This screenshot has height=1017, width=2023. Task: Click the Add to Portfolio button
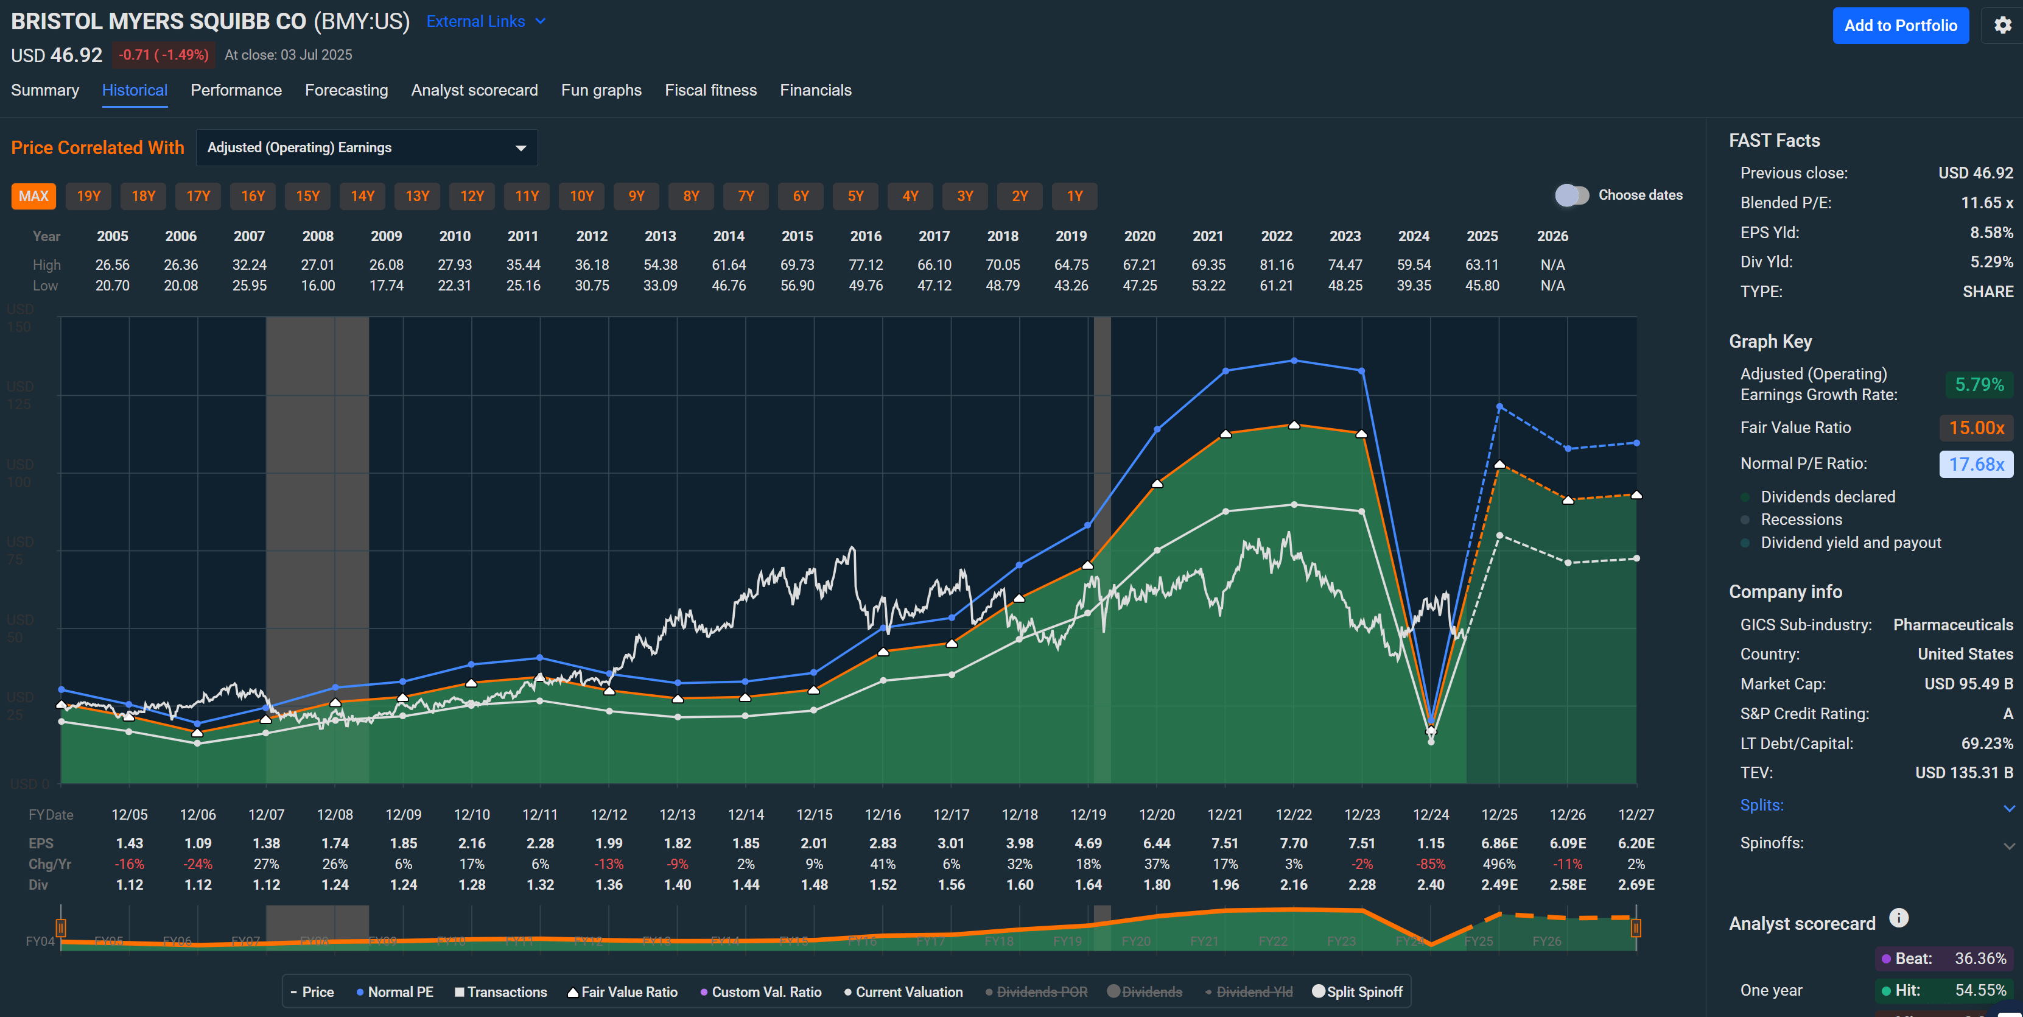(x=1901, y=25)
